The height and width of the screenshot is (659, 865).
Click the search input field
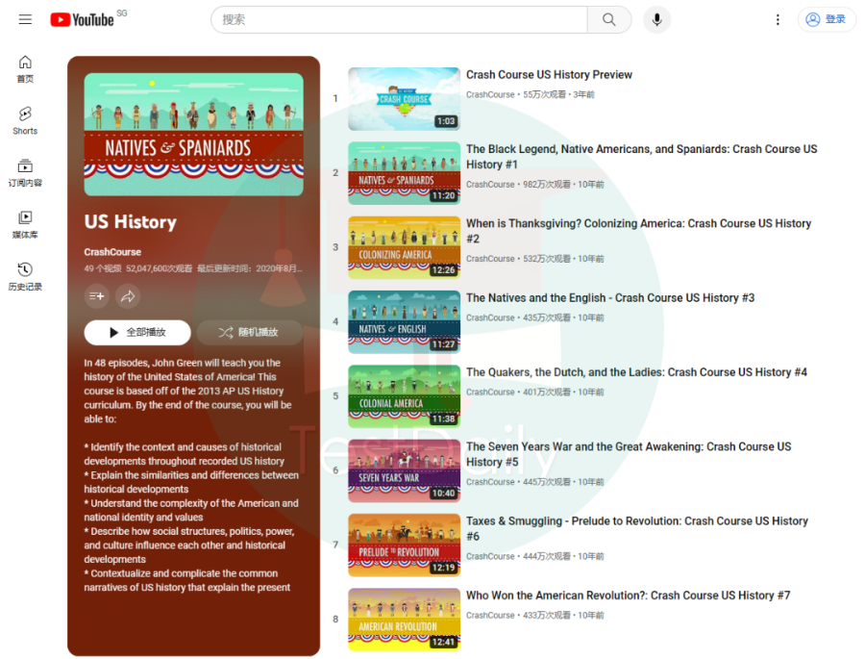[x=399, y=19]
